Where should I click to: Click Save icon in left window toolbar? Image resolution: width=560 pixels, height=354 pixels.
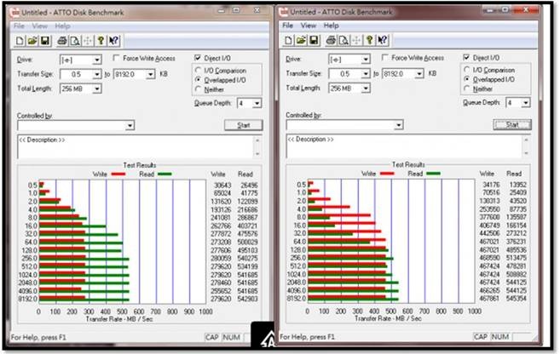pos(45,41)
